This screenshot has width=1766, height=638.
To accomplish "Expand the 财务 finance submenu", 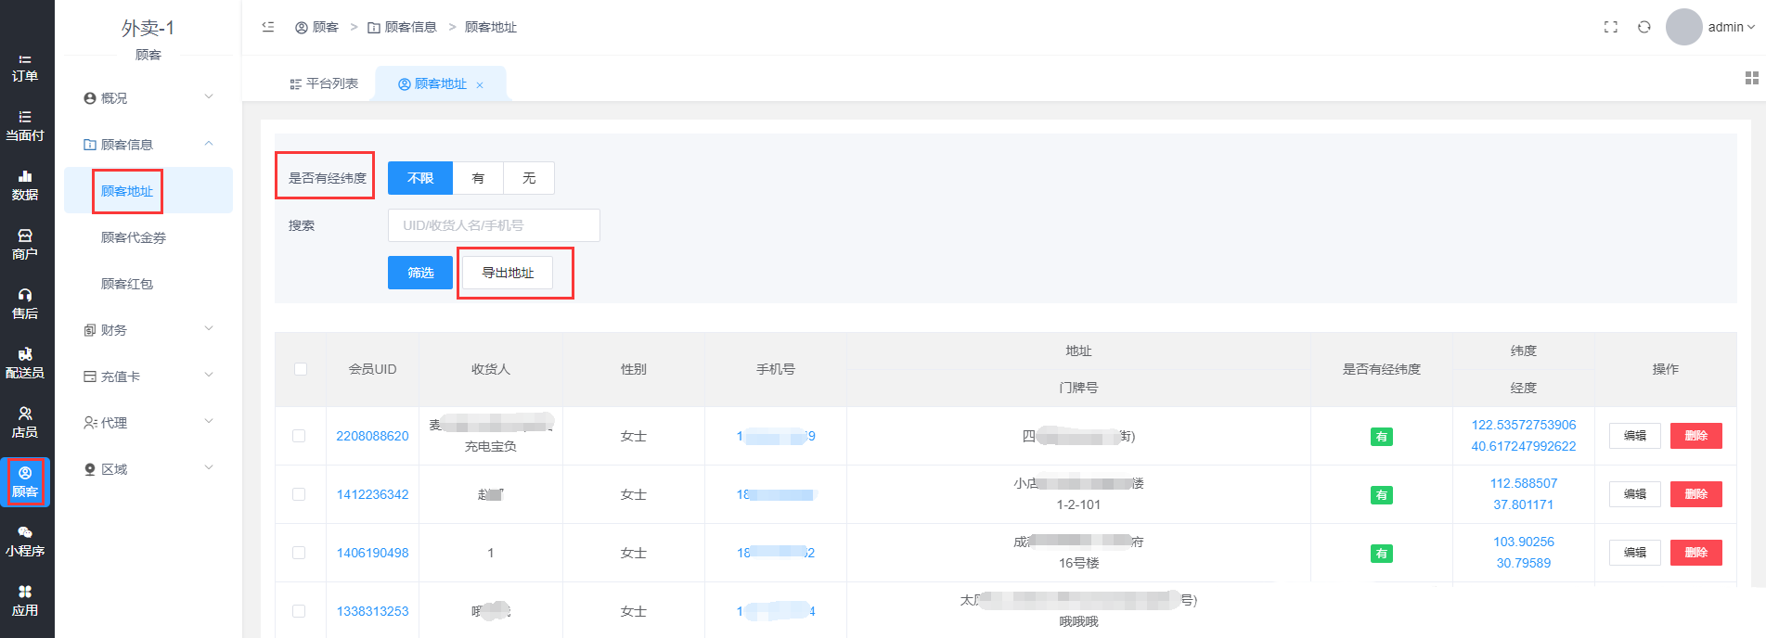I will 148,329.
